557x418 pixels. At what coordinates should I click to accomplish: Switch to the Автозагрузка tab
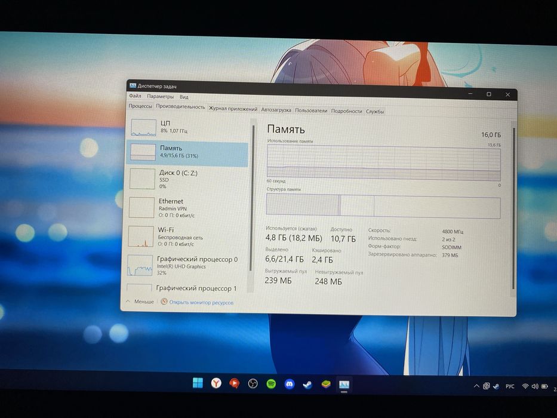276,110
